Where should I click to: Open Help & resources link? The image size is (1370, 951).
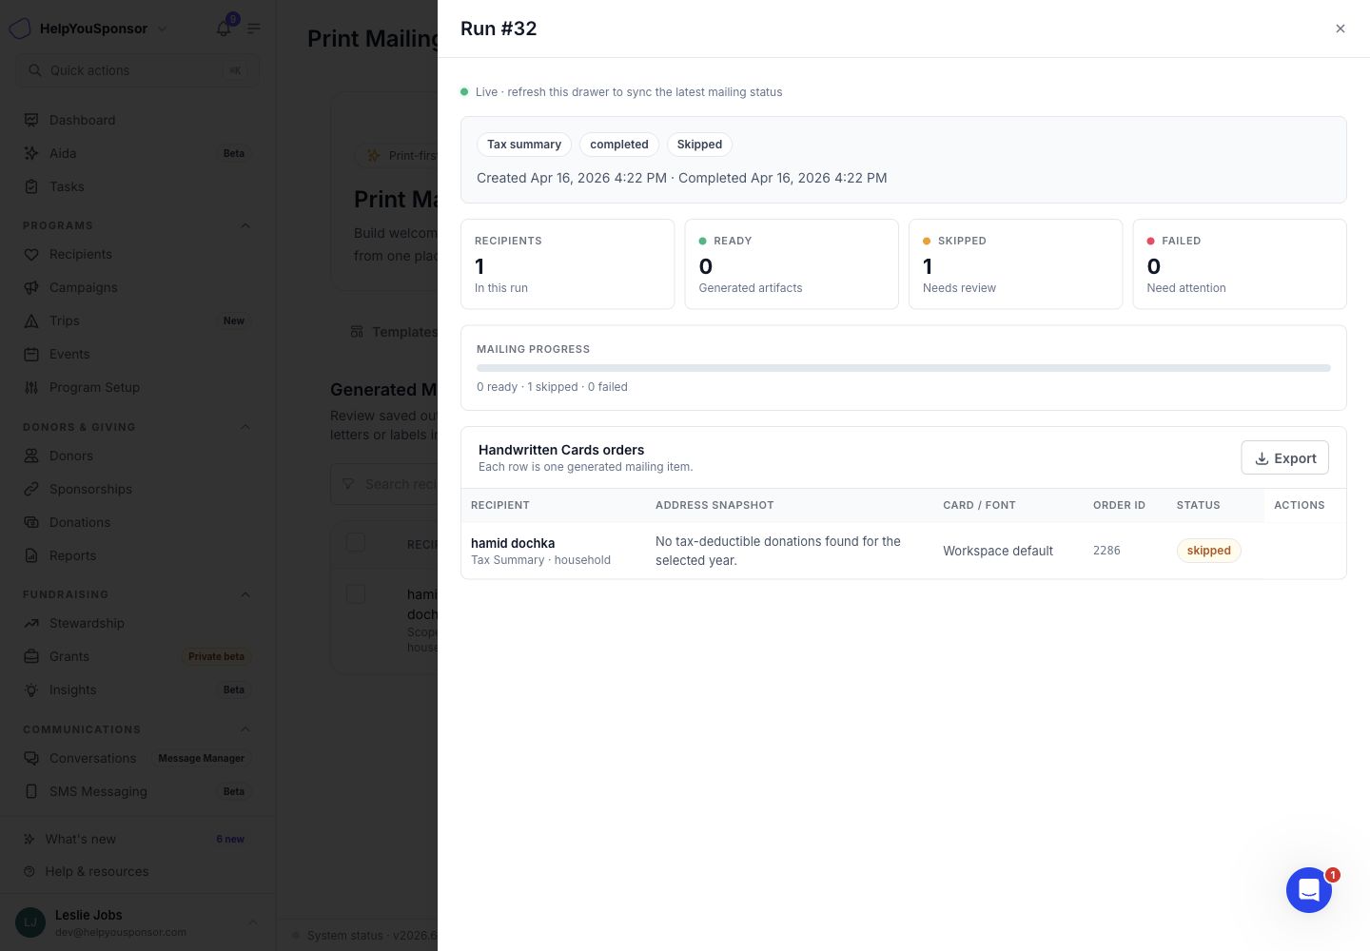tap(137, 871)
